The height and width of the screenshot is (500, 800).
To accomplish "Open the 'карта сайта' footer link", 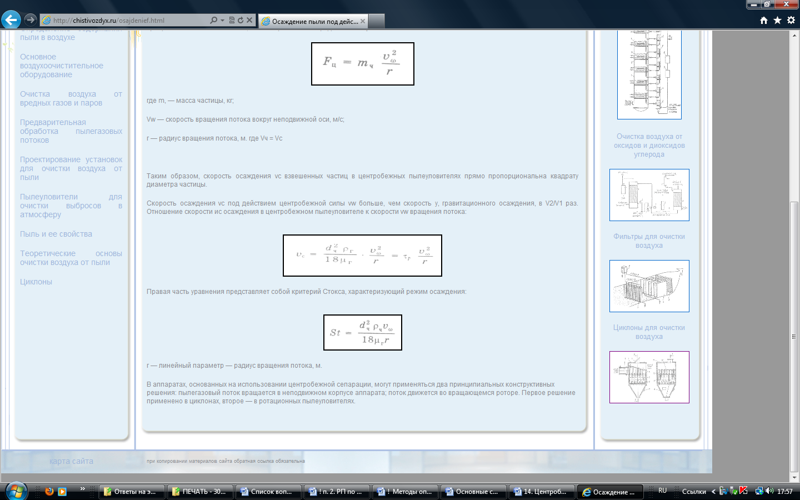I will [71, 461].
